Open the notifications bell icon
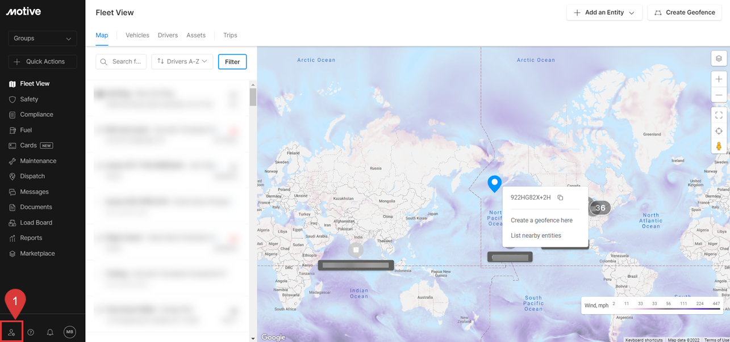The image size is (730, 342). coord(50,332)
